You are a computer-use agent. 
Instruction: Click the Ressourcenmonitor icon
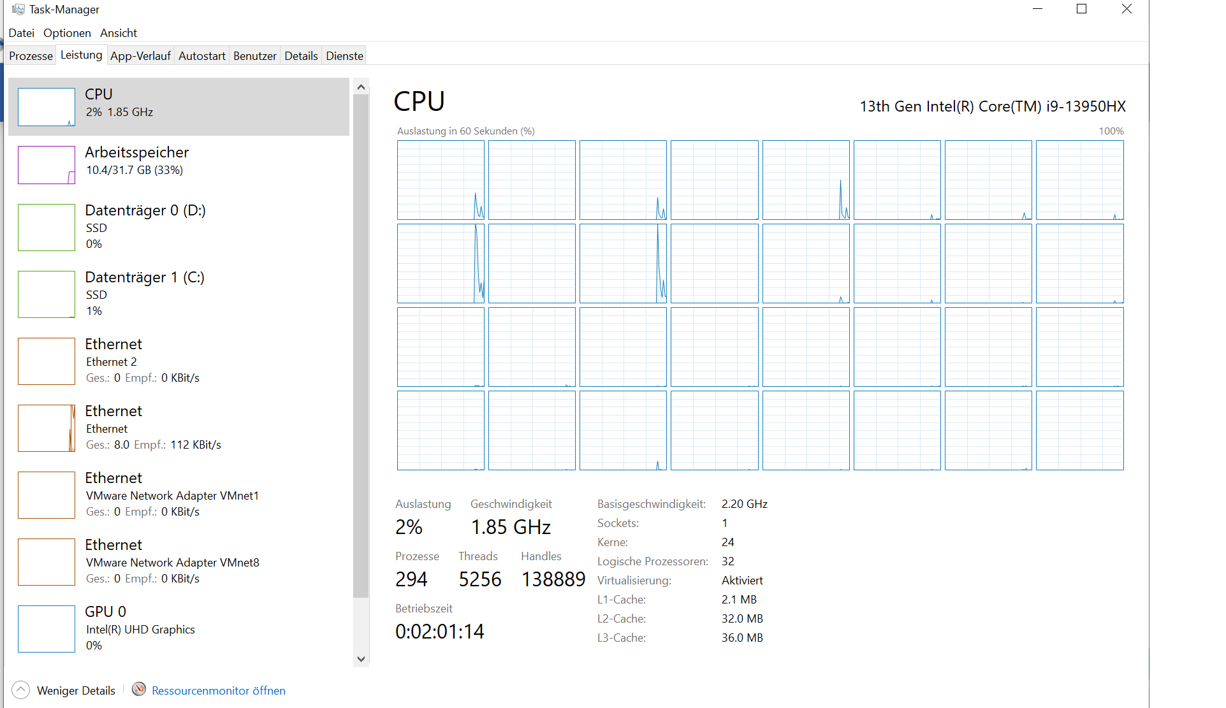(x=139, y=690)
